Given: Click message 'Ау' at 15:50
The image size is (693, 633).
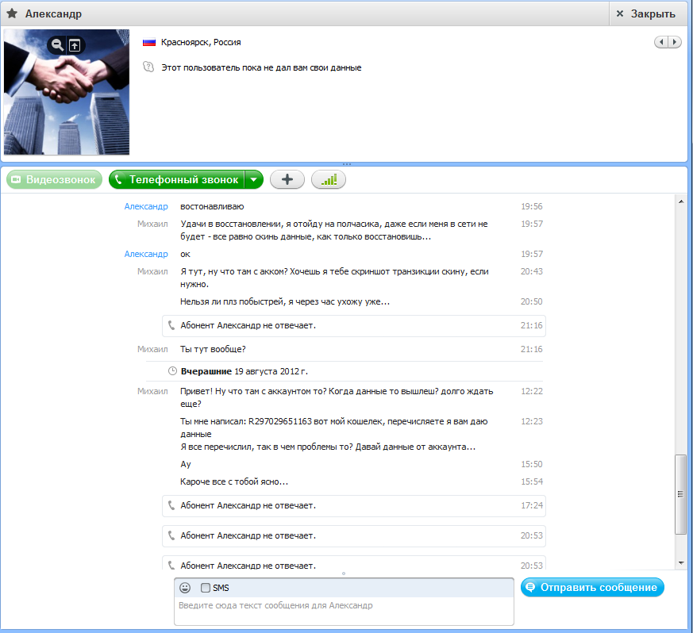Looking at the screenshot, I should 186,464.
